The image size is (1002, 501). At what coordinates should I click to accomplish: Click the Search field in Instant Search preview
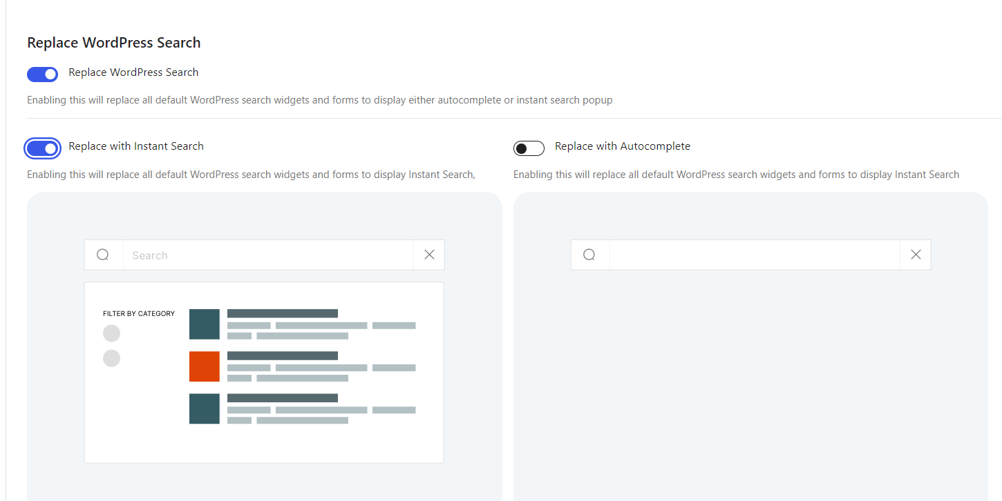coord(267,255)
